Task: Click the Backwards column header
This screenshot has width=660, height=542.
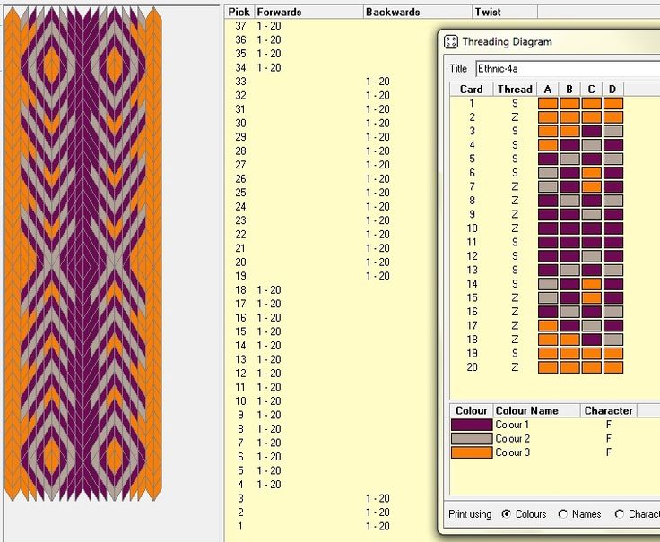Action: [x=418, y=12]
